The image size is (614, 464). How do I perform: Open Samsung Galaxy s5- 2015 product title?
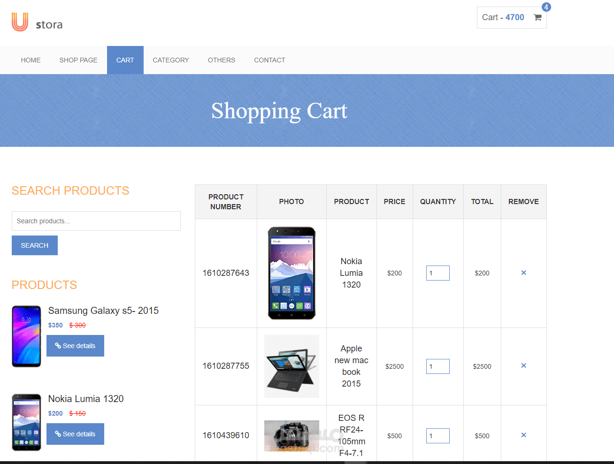point(103,311)
